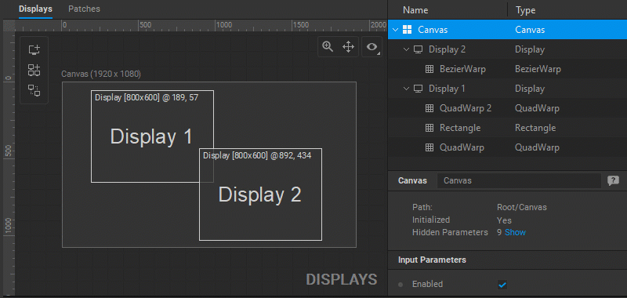Screen dimensions: 627x298
Task: Click the 'Root/Canvas' path value
Action: pyautogui.click(x=521, y=207)
